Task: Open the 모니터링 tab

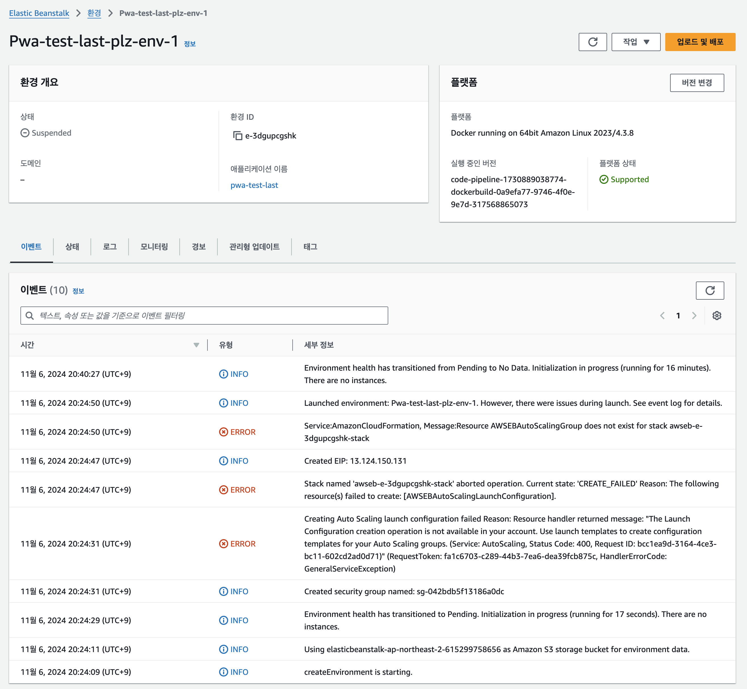Action: point(154,246)
